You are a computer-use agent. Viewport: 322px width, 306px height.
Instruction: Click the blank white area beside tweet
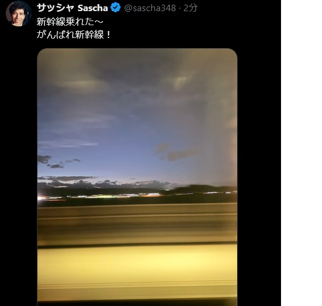pos(302,153)
